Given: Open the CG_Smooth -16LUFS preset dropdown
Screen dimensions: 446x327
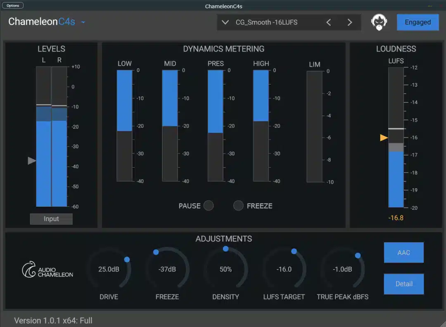Looking at the screenshot, I should click(225, 22).
